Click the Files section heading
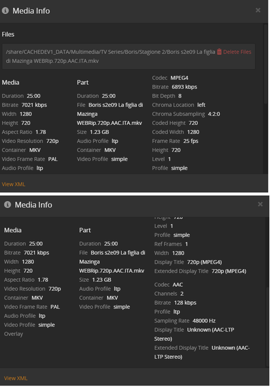Screen dimensions: 278x388 [8, 34]
